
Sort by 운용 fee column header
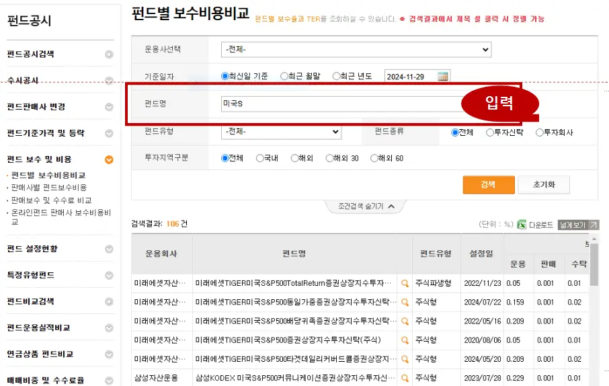[x=518, y=264]
